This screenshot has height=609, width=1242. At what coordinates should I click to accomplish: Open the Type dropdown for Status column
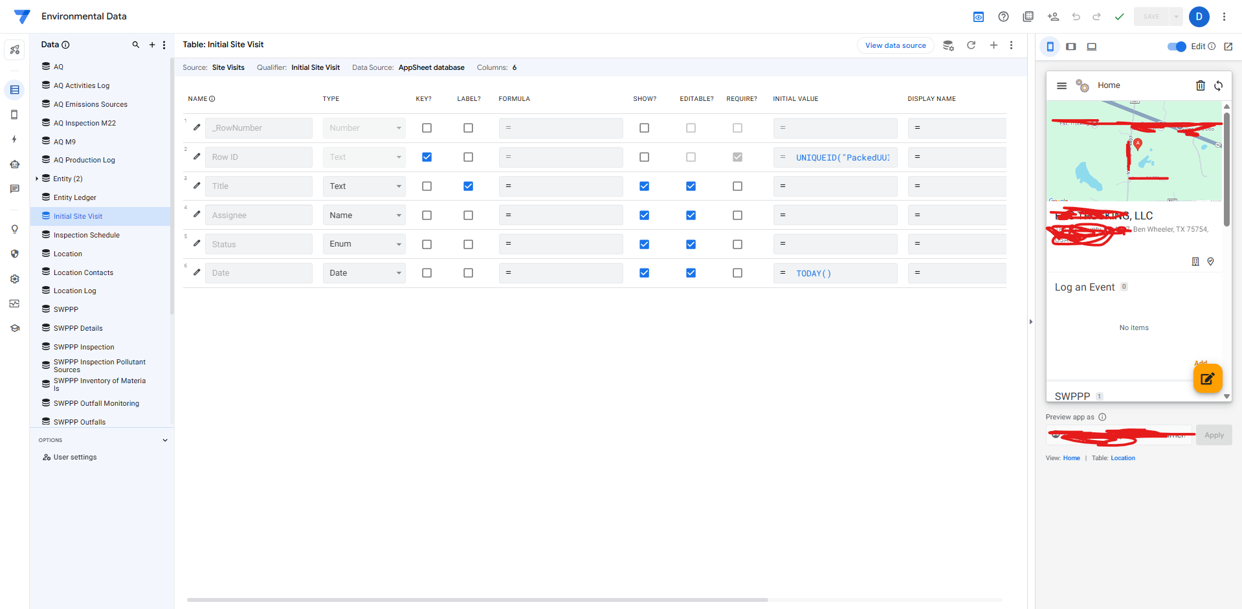[364, 244]
